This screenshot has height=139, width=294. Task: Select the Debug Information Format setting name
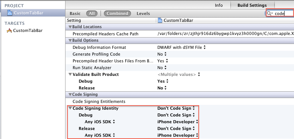pyautogui.click(x=99, y=47)
